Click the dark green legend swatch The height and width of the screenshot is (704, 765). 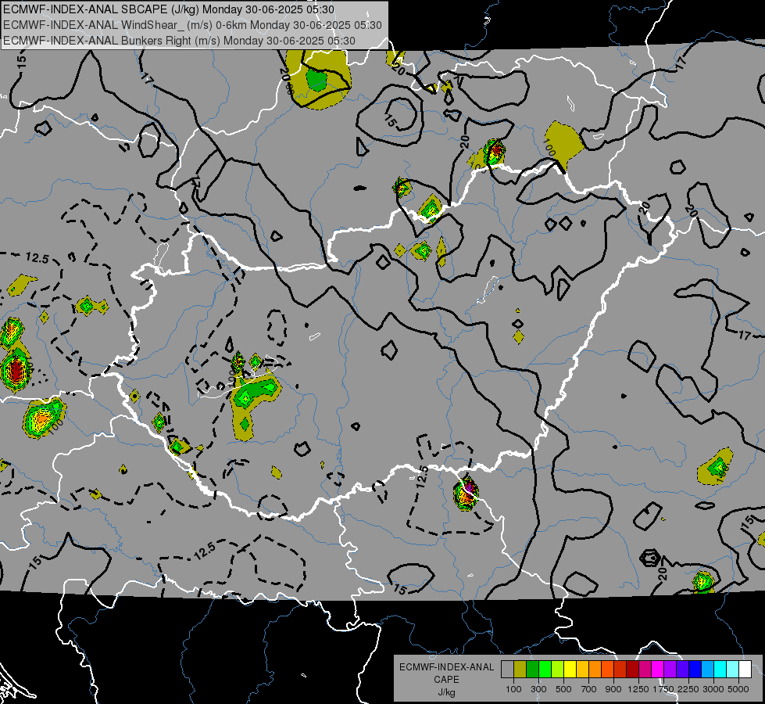[533, 670]
